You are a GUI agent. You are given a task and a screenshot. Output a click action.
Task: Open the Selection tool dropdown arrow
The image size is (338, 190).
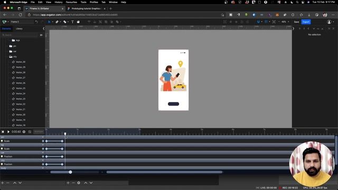52,22
